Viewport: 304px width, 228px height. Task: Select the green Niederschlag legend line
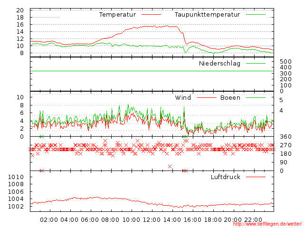pyautogui.click(x=256, y=63)
